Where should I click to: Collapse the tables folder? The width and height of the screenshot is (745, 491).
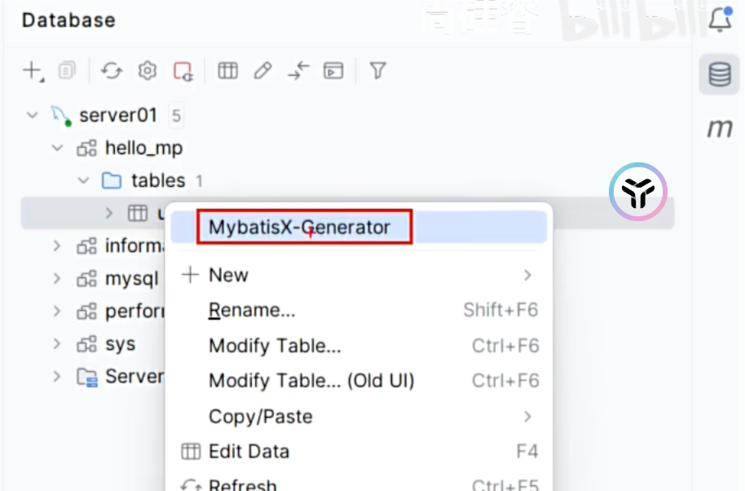83,180
